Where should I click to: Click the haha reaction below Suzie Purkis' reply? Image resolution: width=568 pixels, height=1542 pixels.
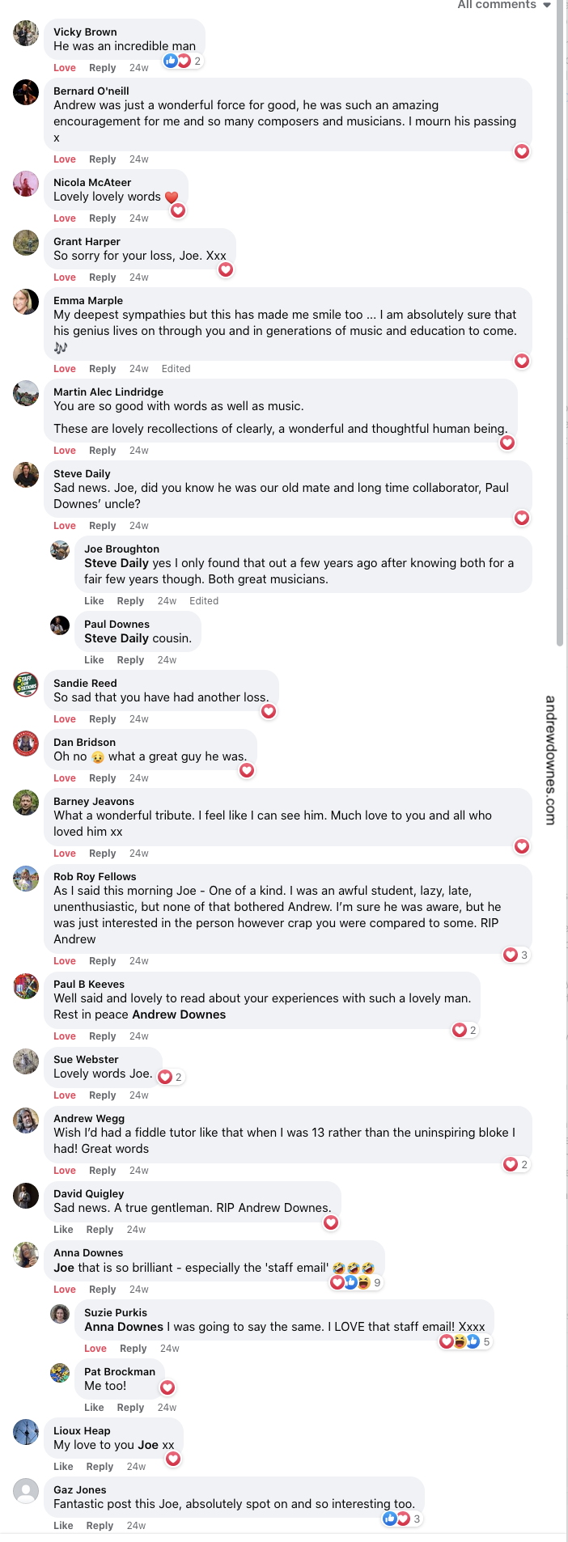[458, 1341]
